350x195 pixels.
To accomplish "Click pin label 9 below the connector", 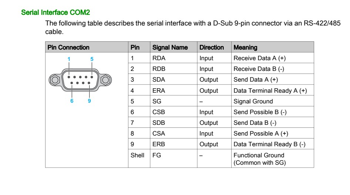I will (x=90, y=101).
